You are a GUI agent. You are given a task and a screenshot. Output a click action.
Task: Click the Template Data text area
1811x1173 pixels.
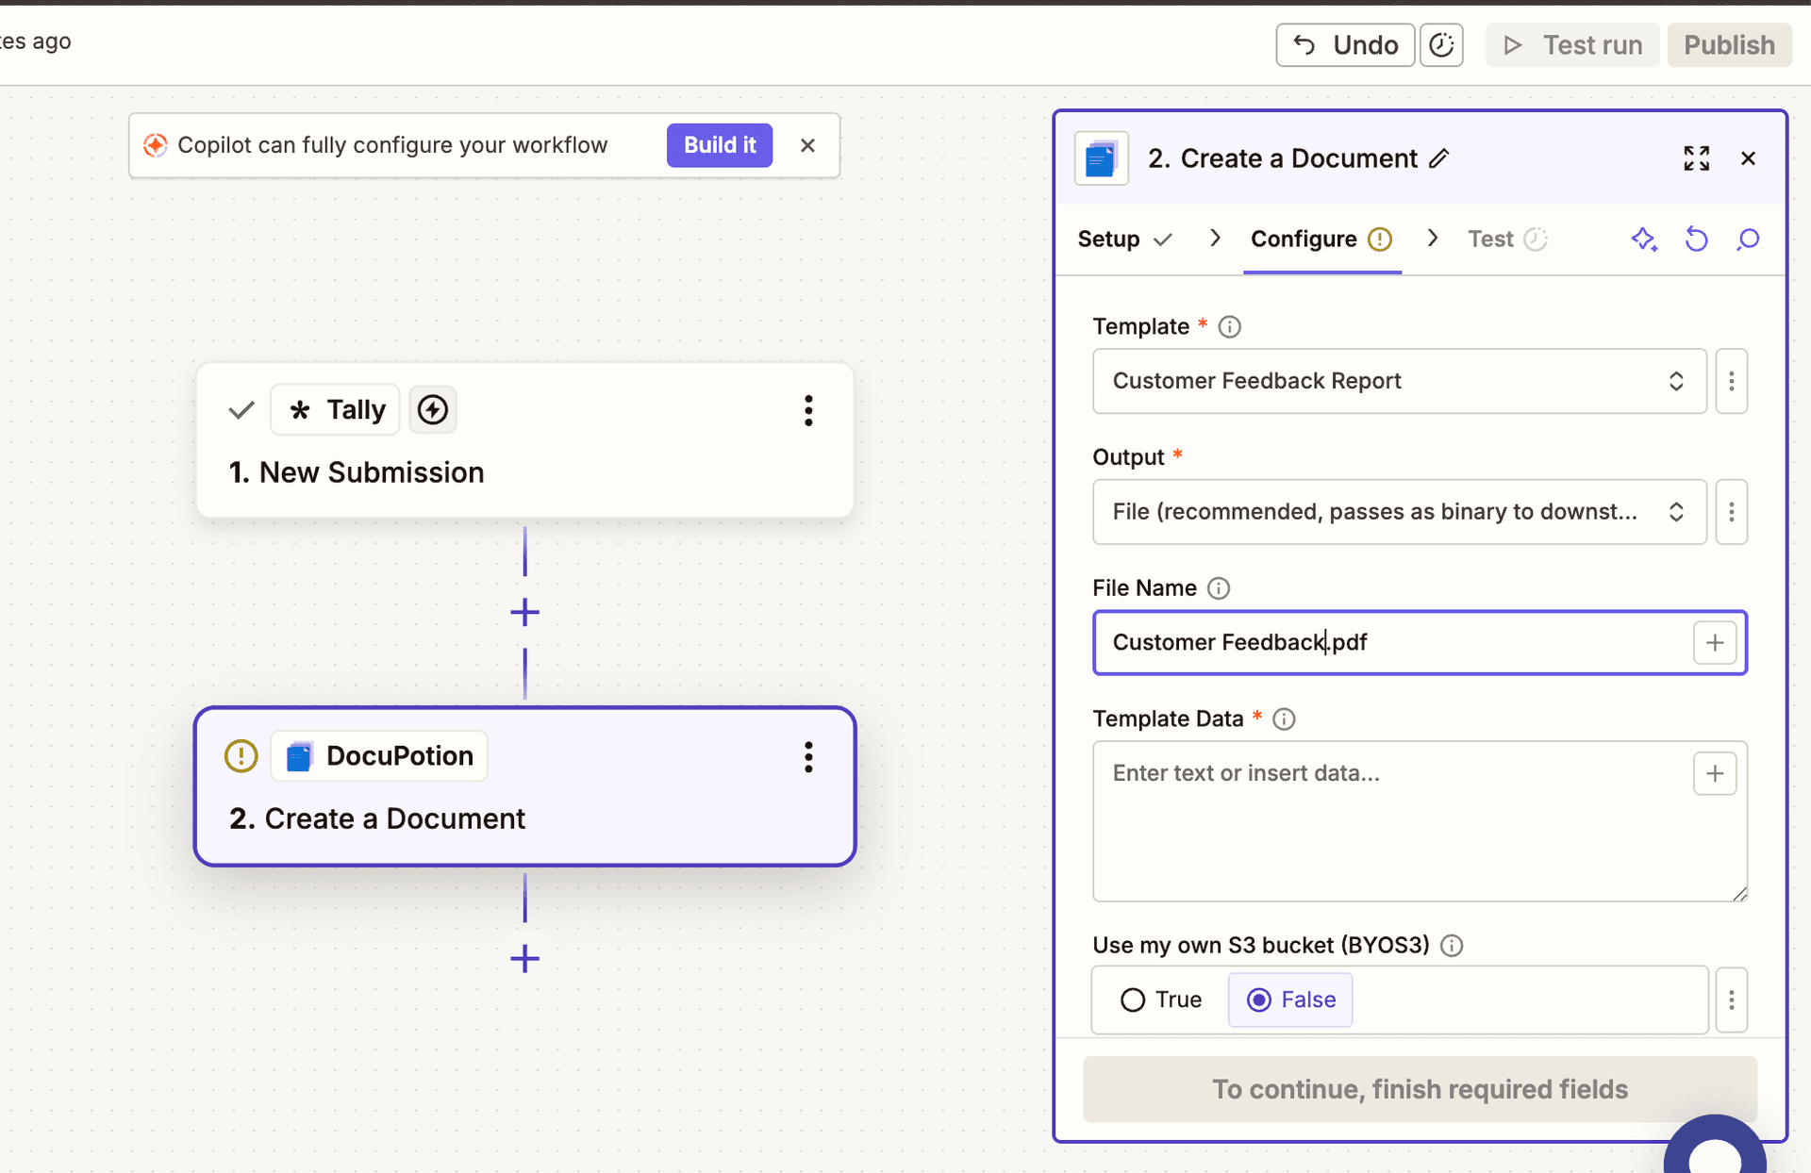1420,821
